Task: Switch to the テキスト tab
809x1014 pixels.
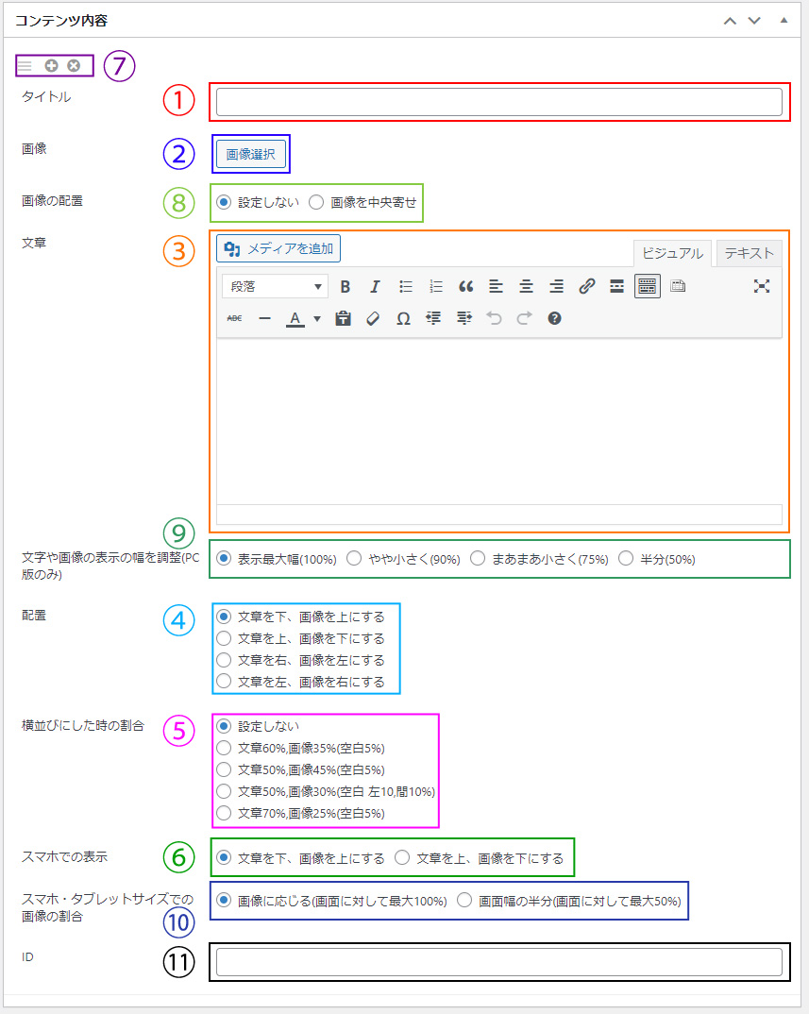Action: click(x=748, y=253)
